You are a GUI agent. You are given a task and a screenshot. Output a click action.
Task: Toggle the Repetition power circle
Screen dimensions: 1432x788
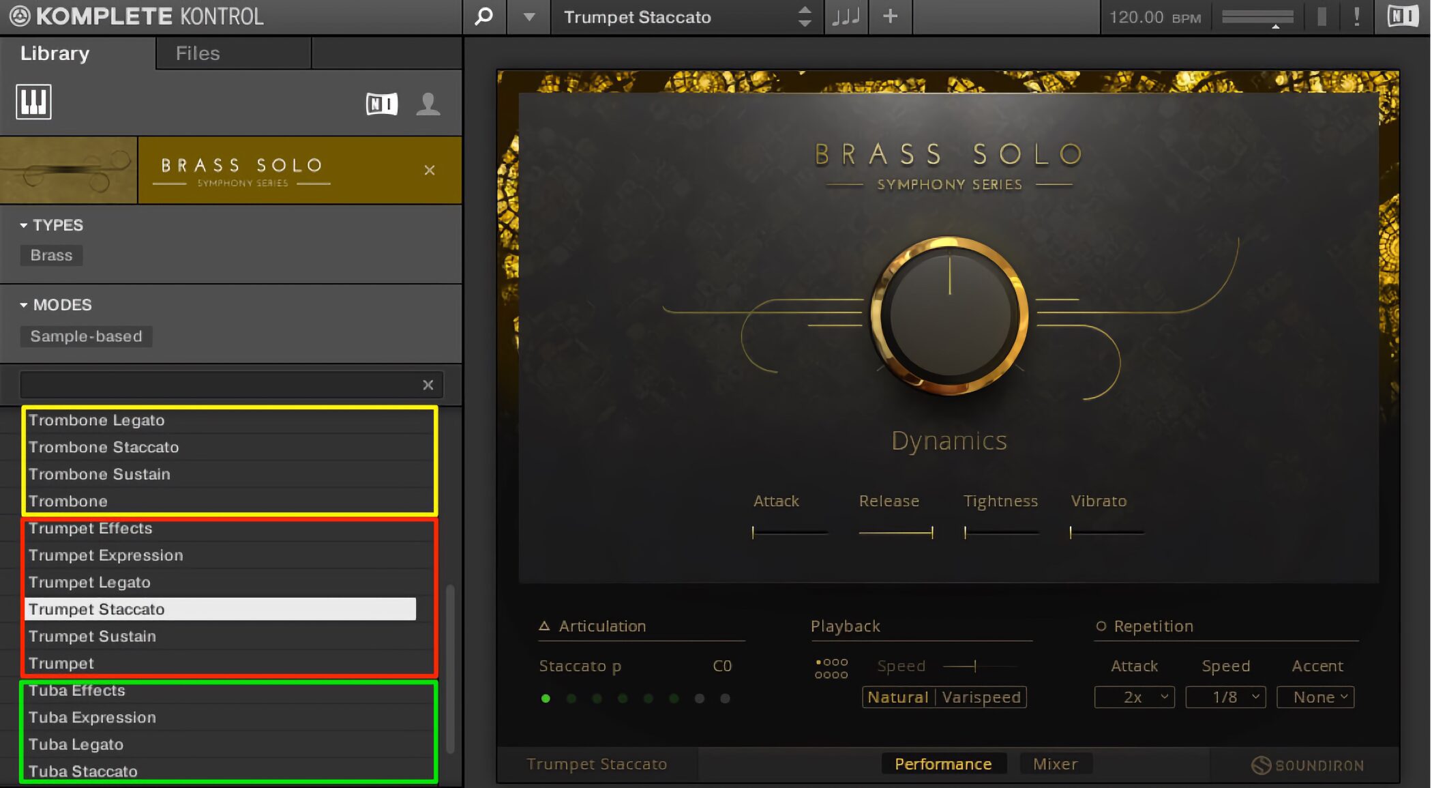coord(1101,626)
